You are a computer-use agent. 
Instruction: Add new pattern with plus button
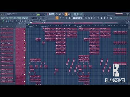tap(83, 18)
